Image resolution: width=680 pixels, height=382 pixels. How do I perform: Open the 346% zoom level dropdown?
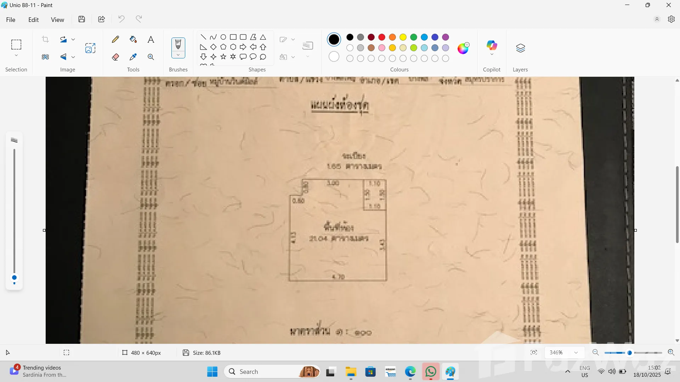(x=576, y=352)
